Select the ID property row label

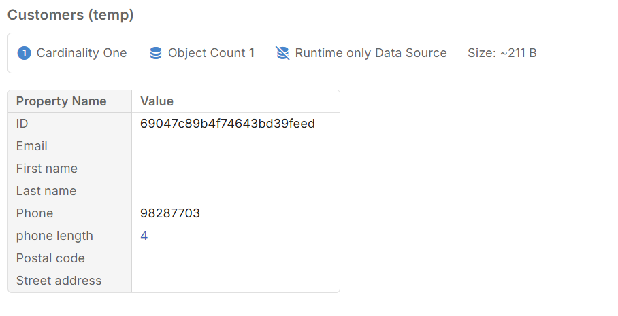22,124
